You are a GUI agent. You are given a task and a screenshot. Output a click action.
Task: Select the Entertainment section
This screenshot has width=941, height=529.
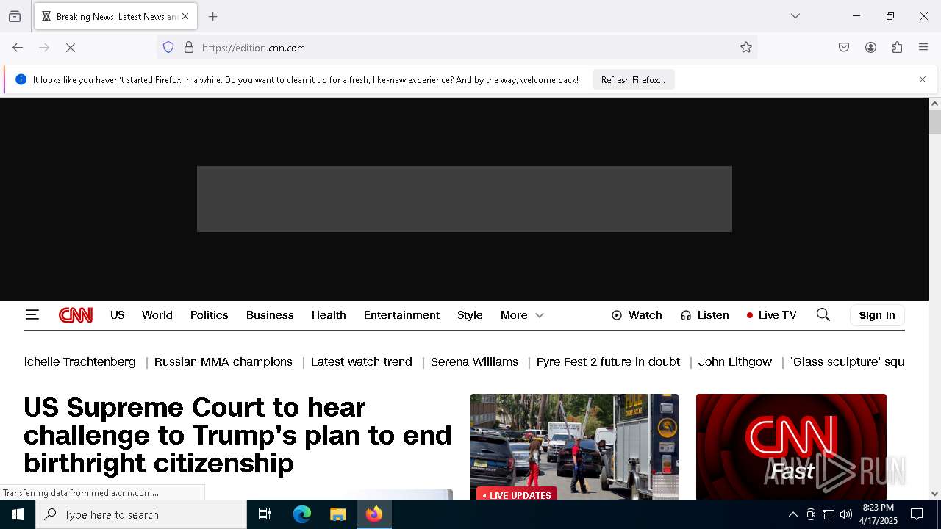click(x=401, y=315)
